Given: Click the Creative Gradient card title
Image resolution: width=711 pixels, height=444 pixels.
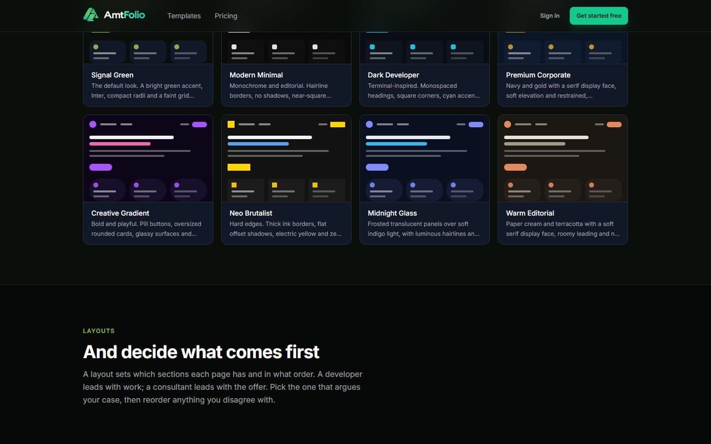Looking at the screenshot, I should coord(120,213).
